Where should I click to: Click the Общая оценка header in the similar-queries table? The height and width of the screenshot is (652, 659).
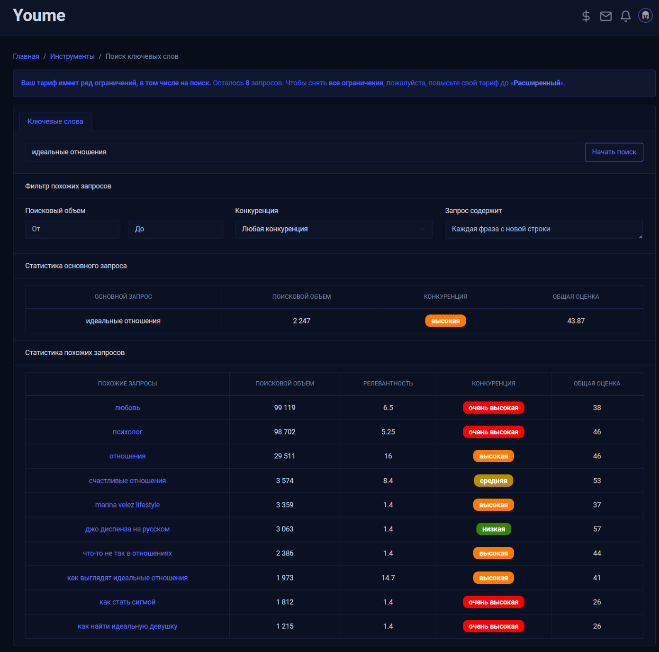(x=597, y=384)
